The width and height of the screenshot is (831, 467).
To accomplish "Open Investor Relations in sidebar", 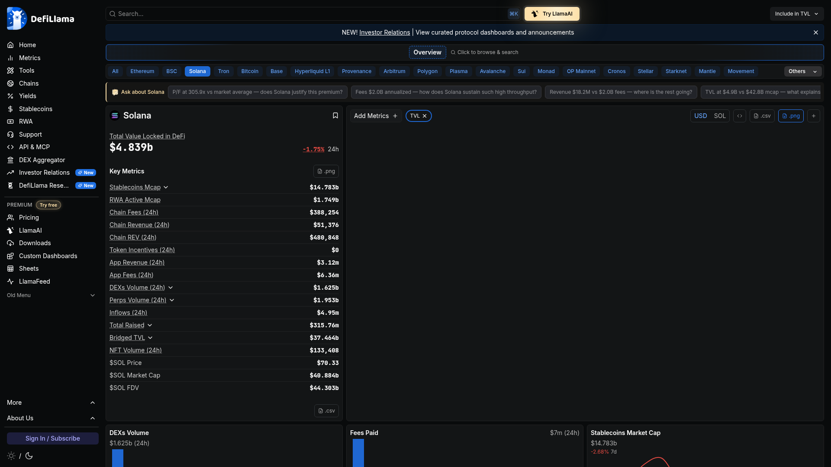I will (44, 173).
